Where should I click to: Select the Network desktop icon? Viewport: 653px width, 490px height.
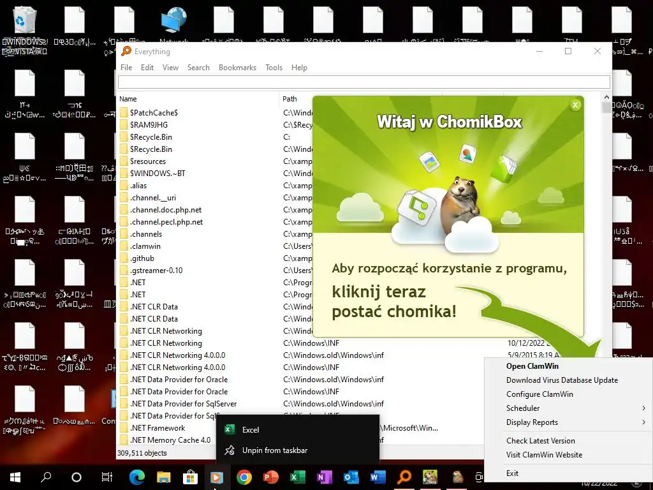point(174,24)
